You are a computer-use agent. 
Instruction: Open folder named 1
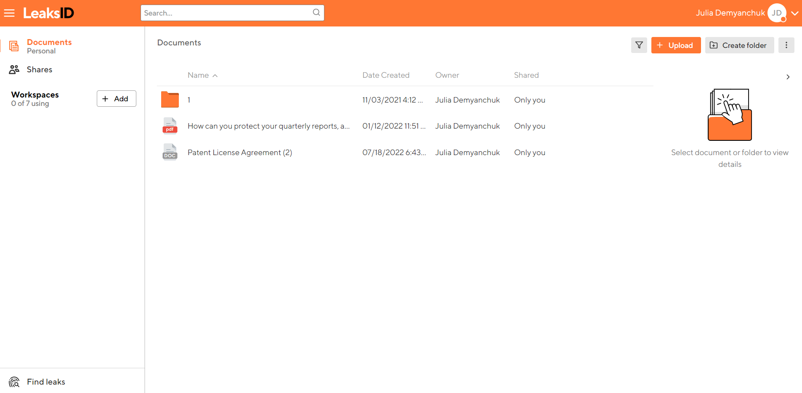tap(189, 100)
